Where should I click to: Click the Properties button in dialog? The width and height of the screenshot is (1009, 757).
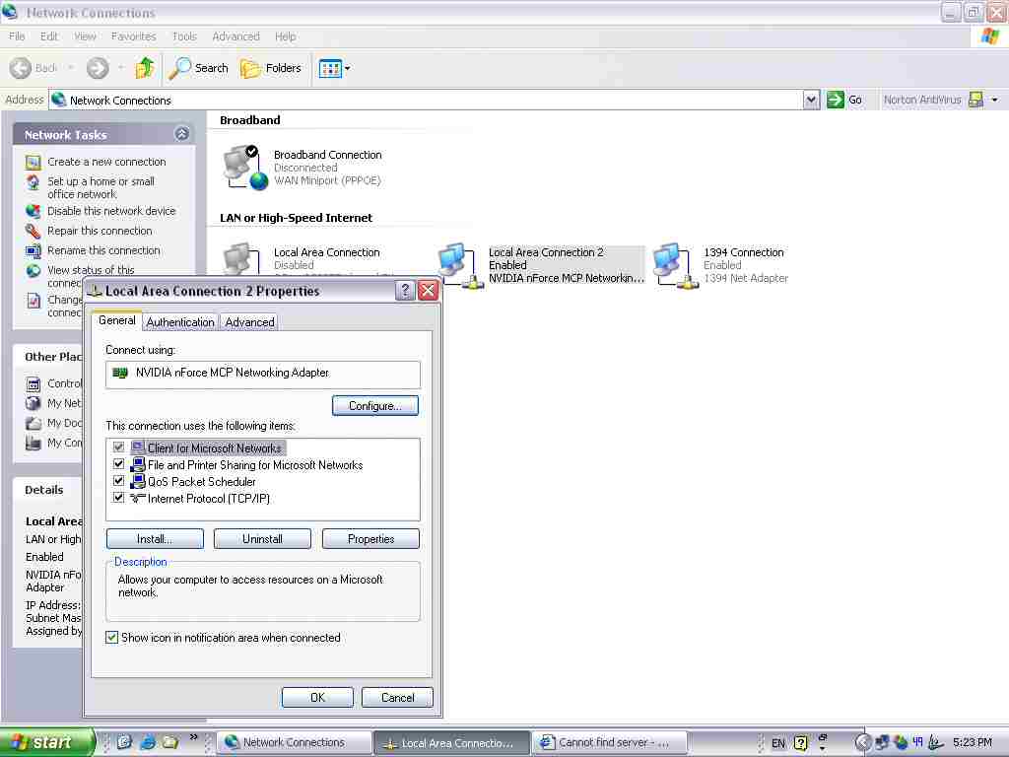pyautogui.click(x=370, y=539)
